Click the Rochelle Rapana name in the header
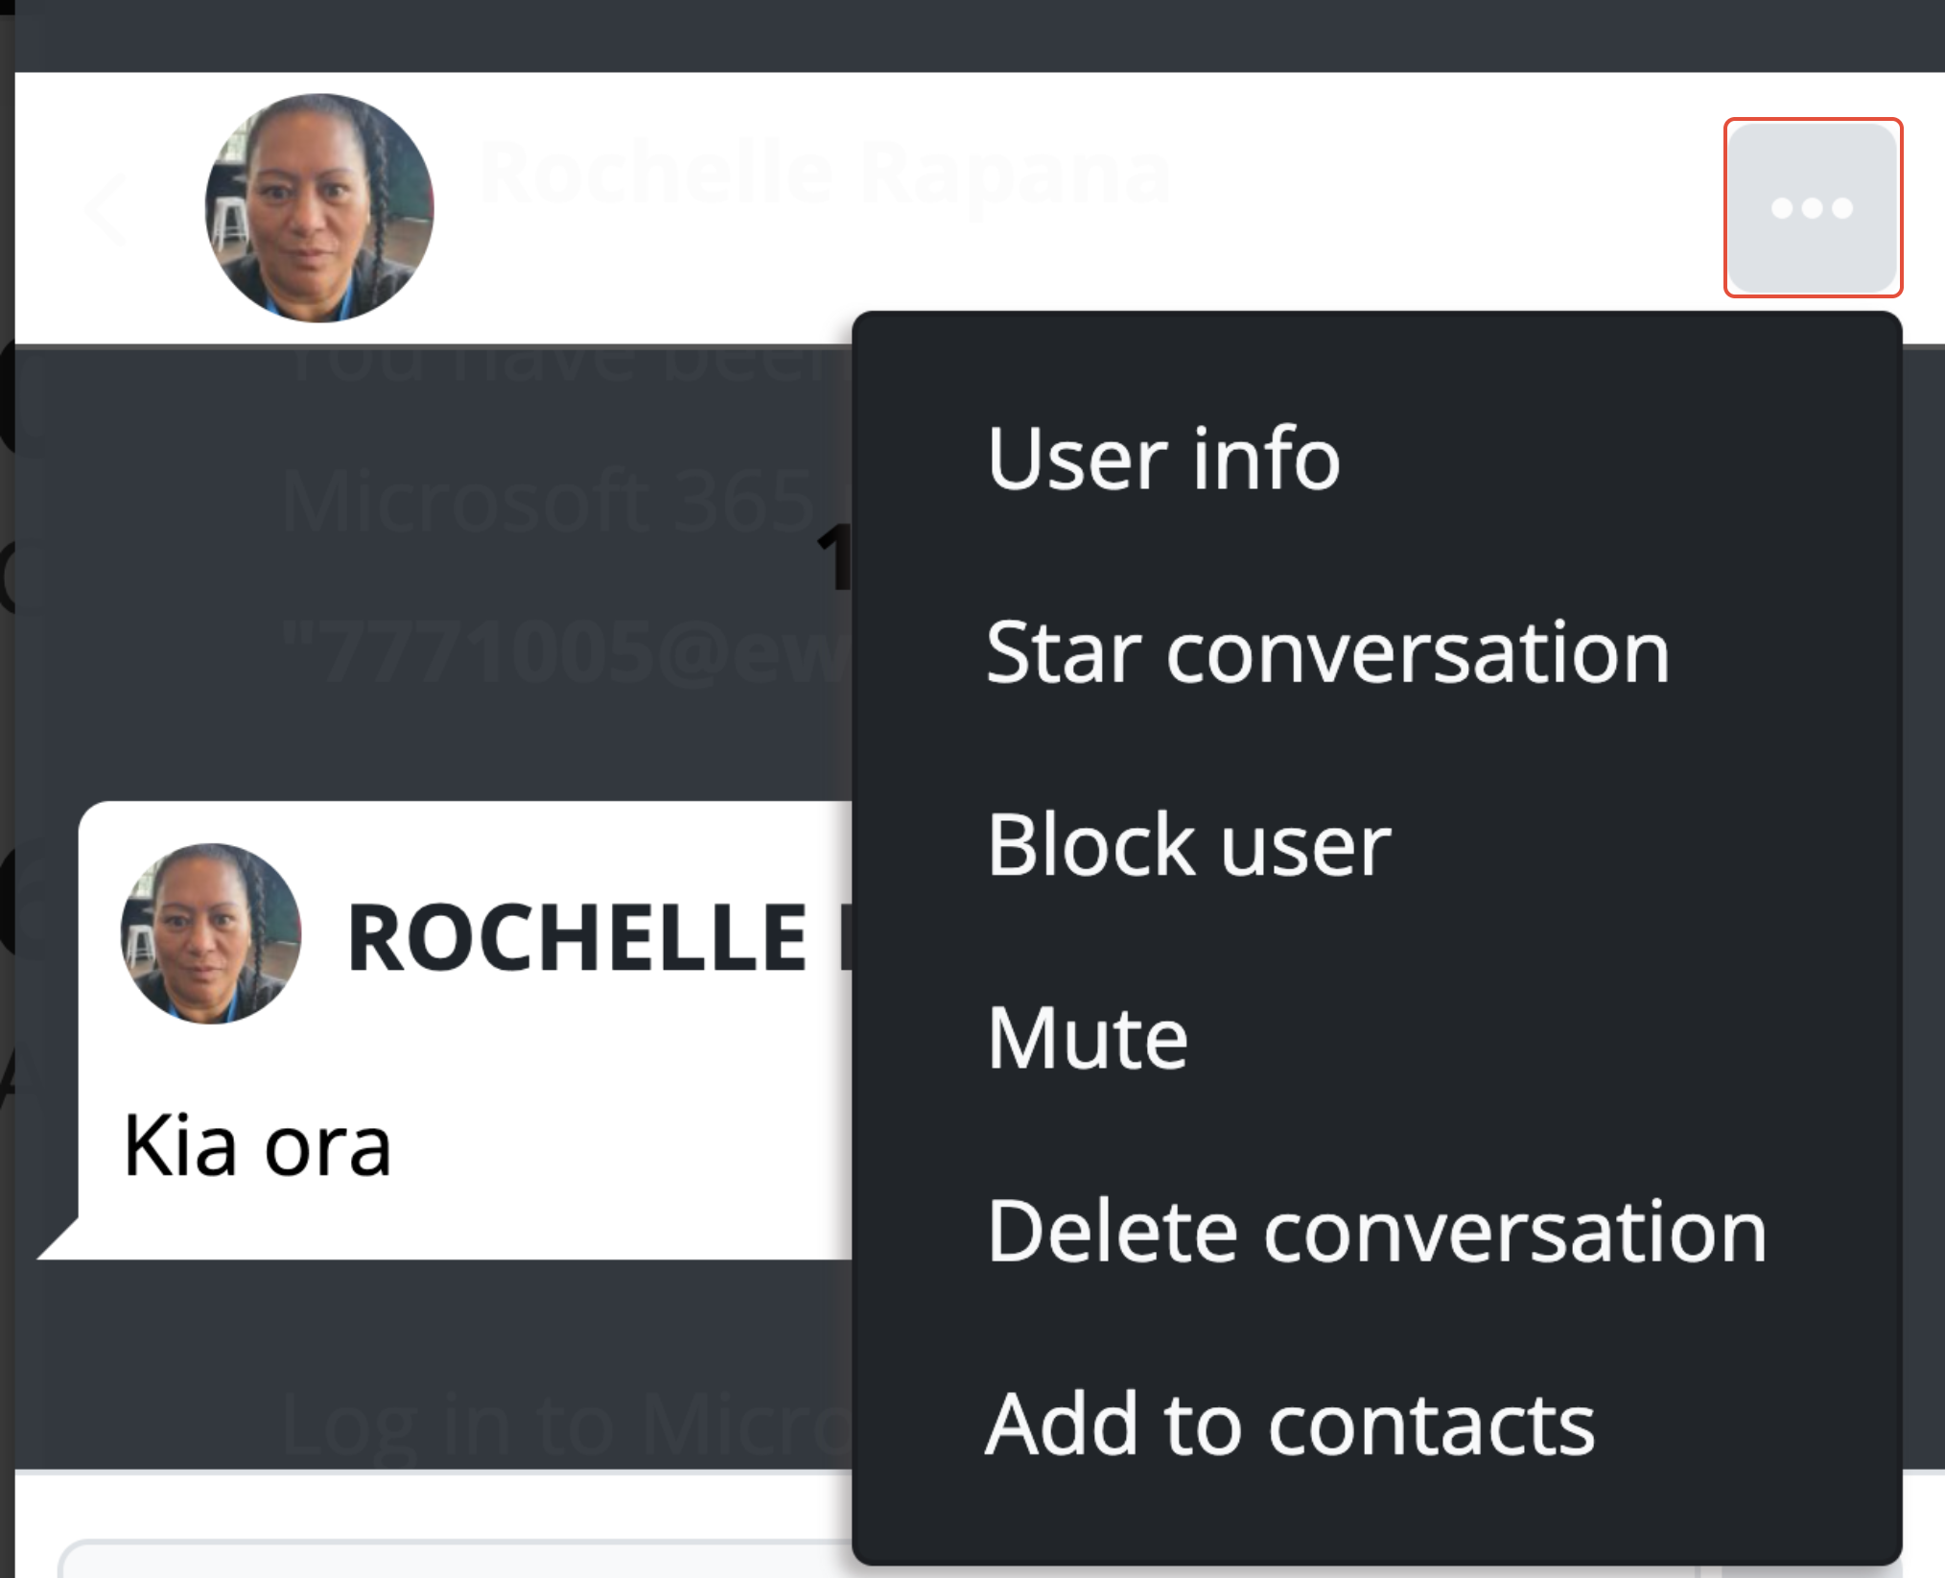This screenshot has width=1945, height=1578. point(825,174)
